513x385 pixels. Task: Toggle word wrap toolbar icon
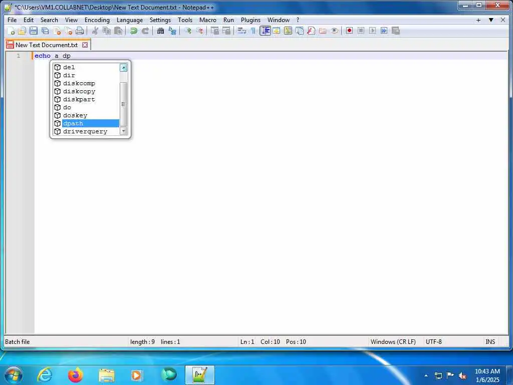tap(241, 31)
